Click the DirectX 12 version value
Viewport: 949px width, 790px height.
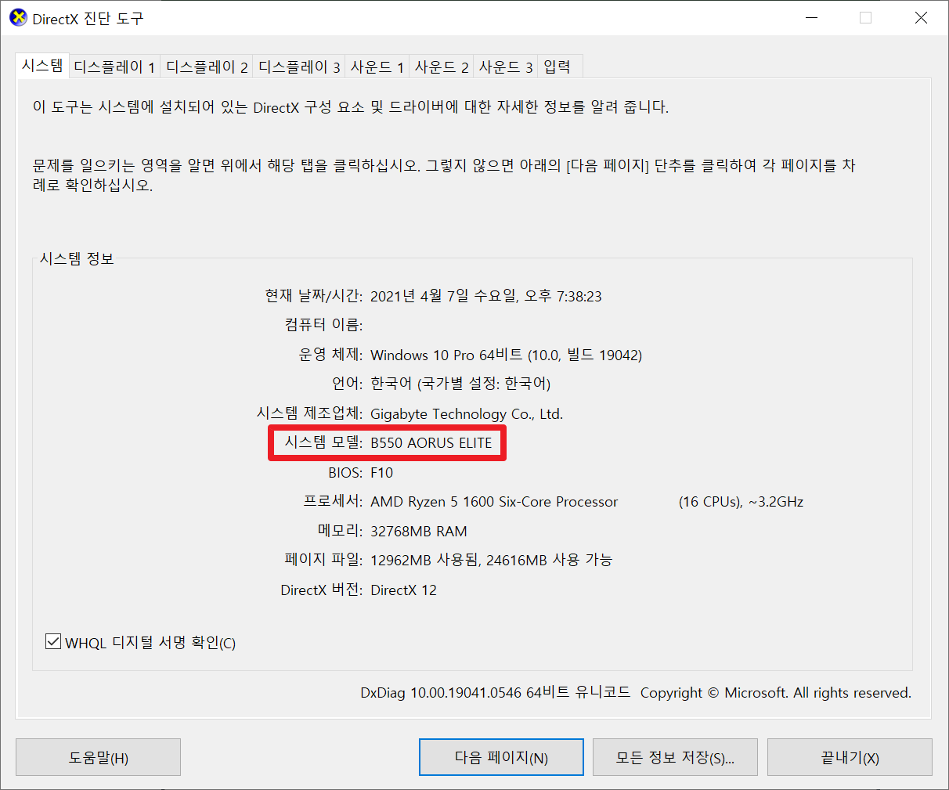tap(404, 590)
